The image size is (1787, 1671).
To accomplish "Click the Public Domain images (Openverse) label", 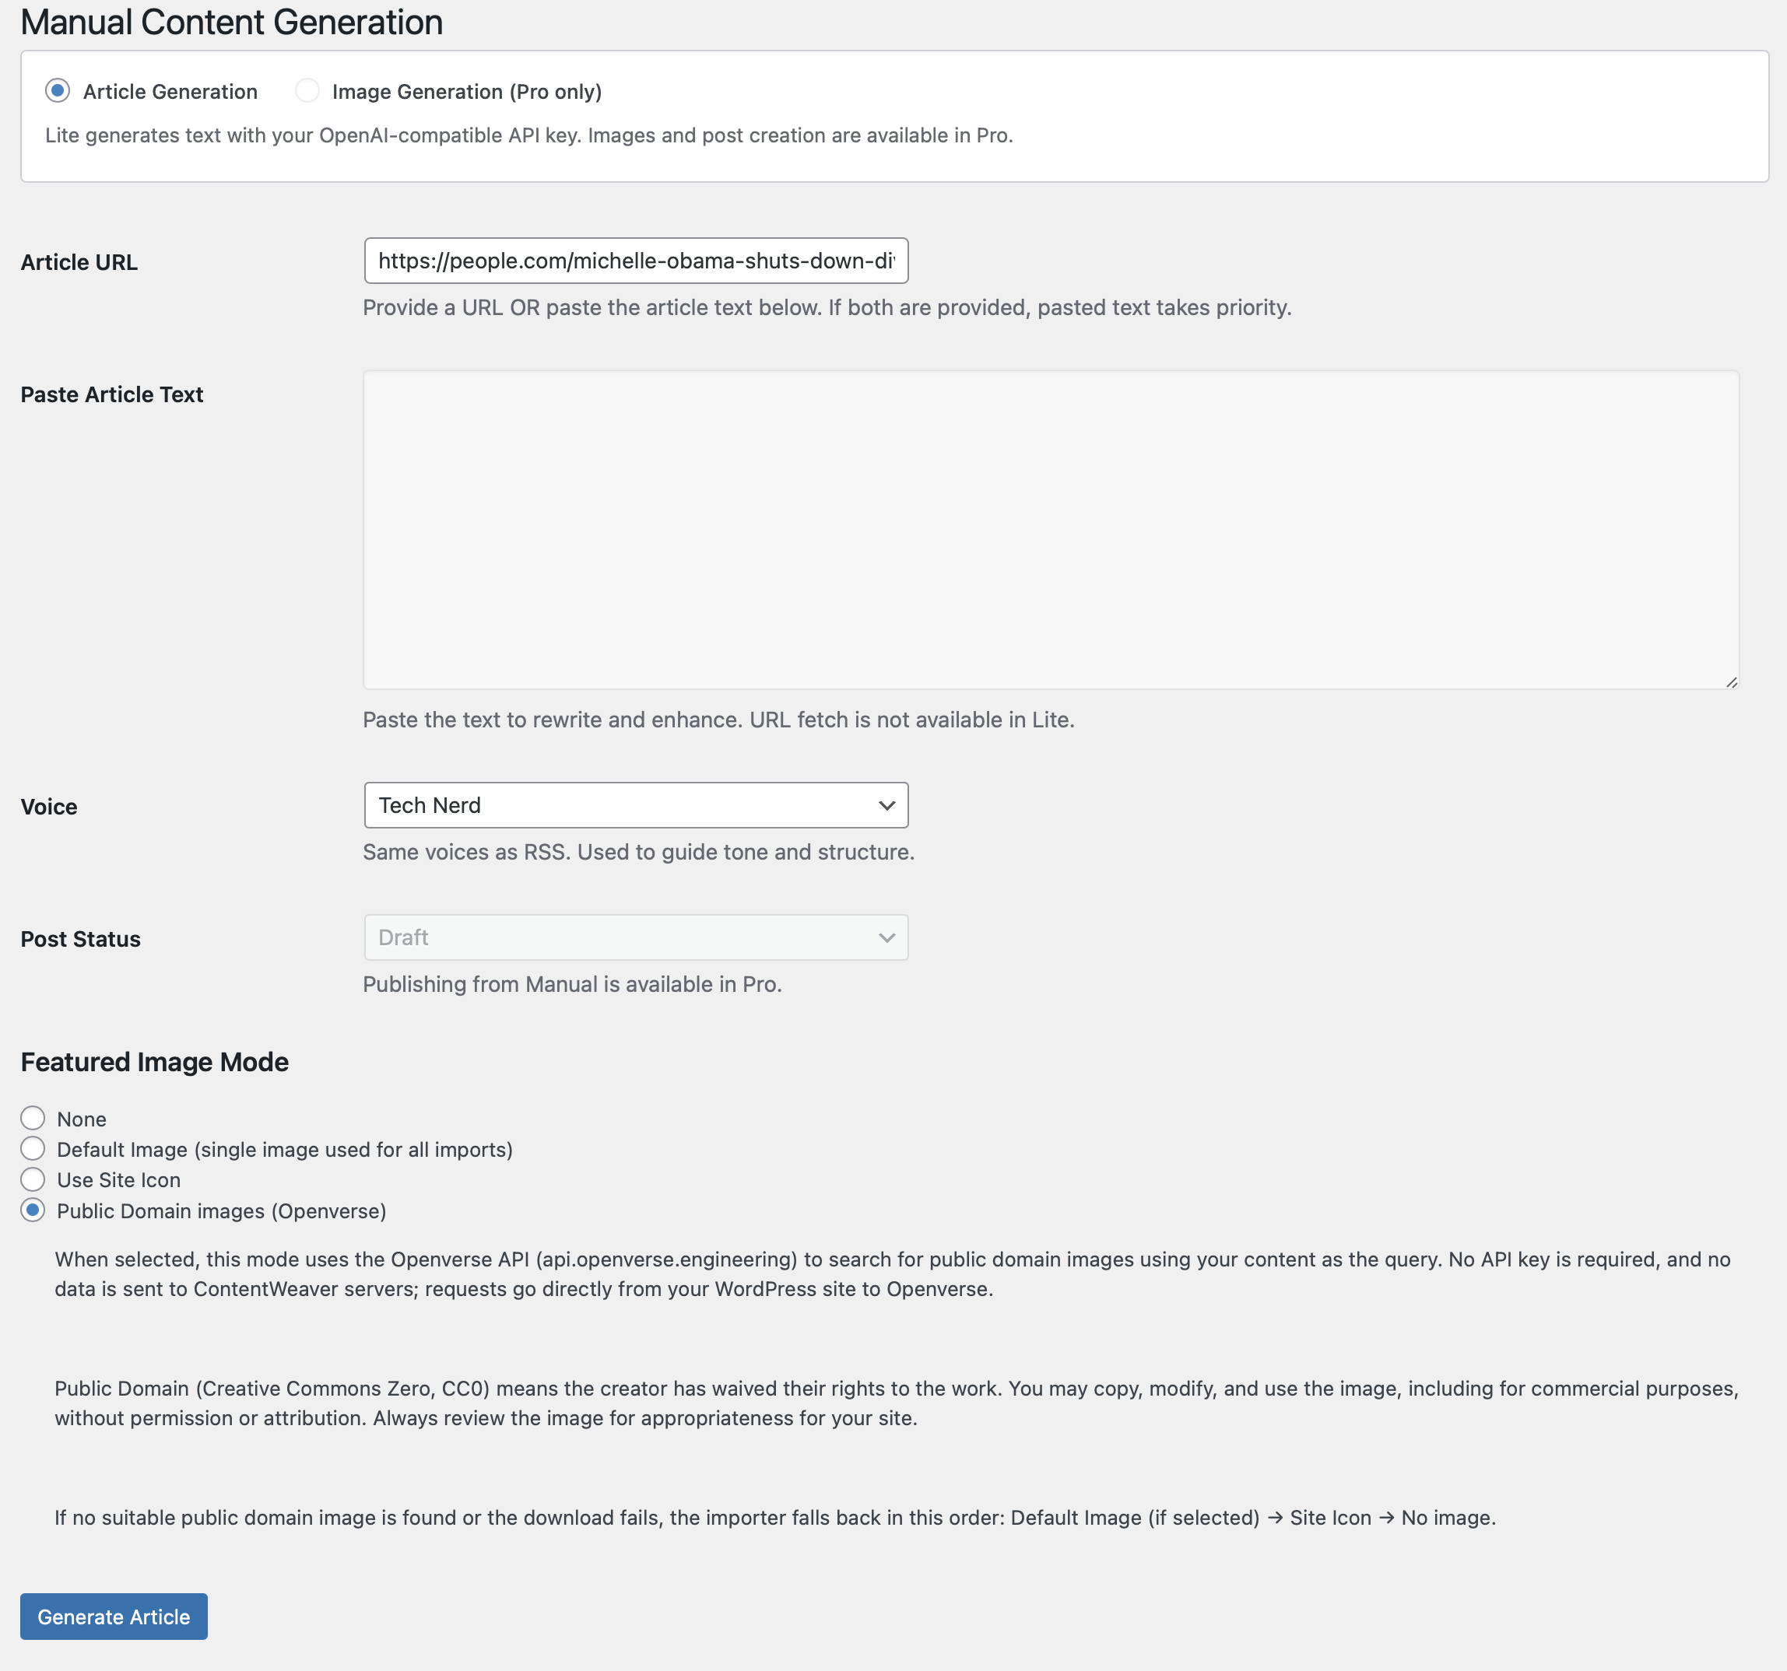I will (x=221, y=1211).
